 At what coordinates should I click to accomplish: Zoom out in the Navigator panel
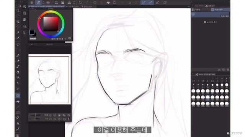pyautogui.click(x=50, y=115)
